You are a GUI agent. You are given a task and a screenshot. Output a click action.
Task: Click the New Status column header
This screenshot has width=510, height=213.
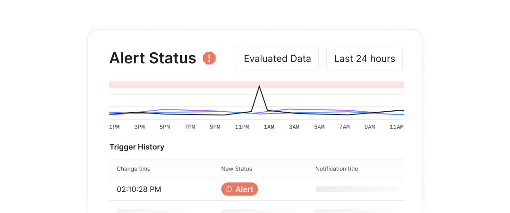click(237, 169)
